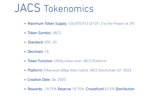The image size is (160, 101).
Task: Click the JACS token symbol value
Action: (56, 33)
